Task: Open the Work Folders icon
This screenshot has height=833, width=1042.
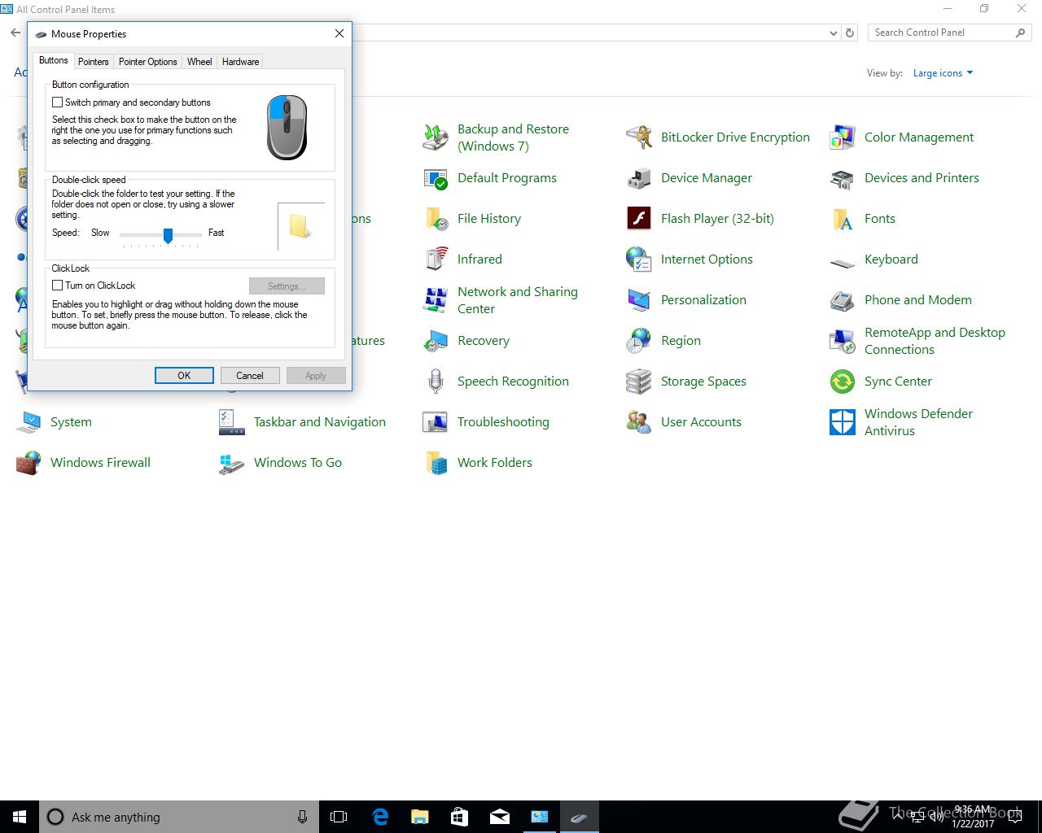Action: [x=436, y=463]
